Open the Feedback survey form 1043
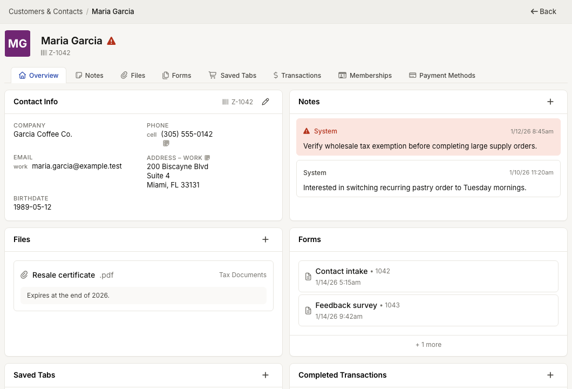Screen dimensions: 572x389 point(428,311)
